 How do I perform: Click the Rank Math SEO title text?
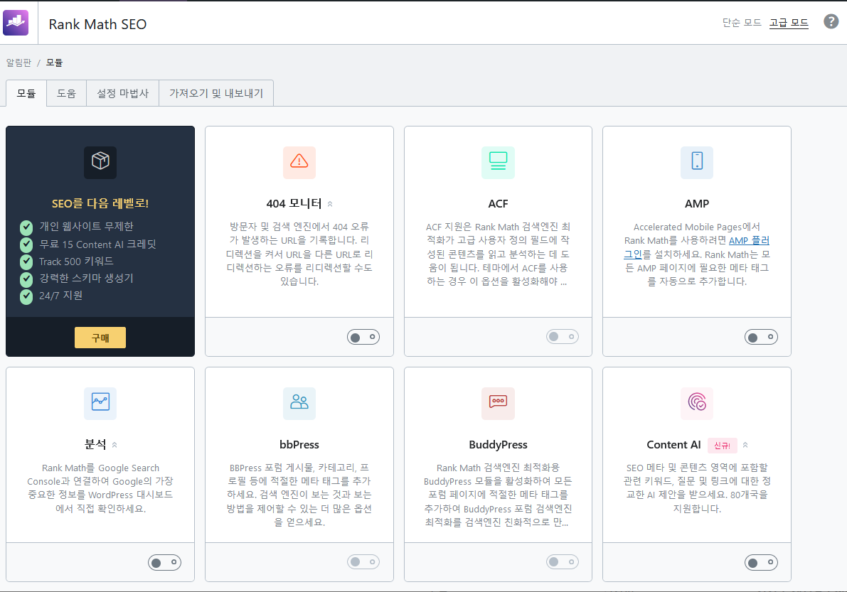(x=97, y=24)
